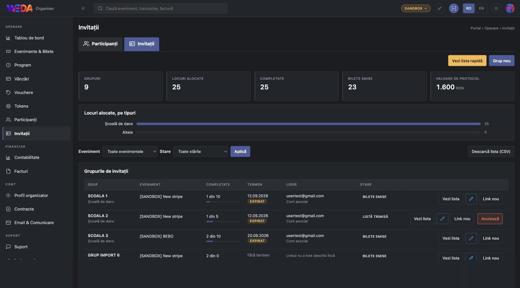Screen dimensions: 520x288
Task: Click the Profil organizator gear icon
Action: (8, 195)
